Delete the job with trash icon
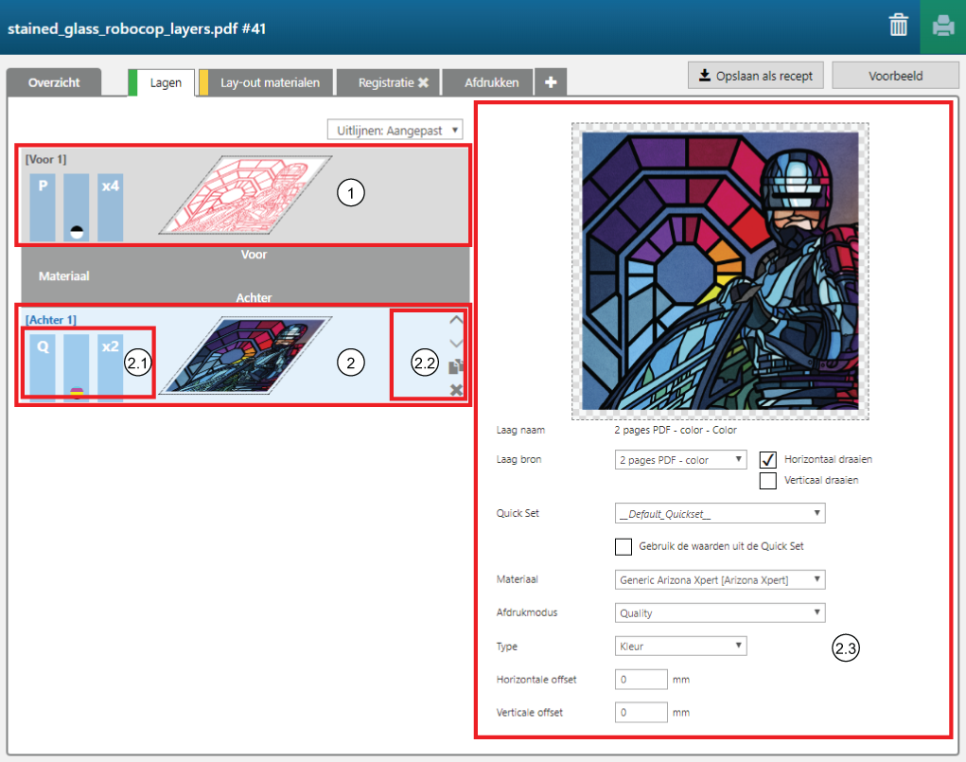966x762 pixels. pyautogui.click(x=898, y=26)
